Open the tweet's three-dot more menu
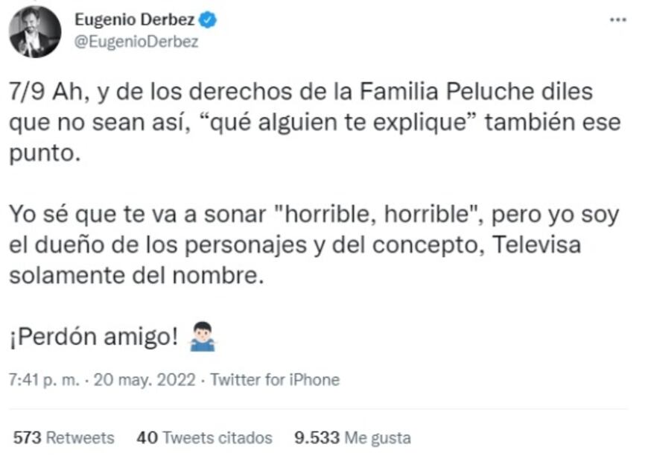The height and width of the screenshot is (462, 645). tap(617, 20)
